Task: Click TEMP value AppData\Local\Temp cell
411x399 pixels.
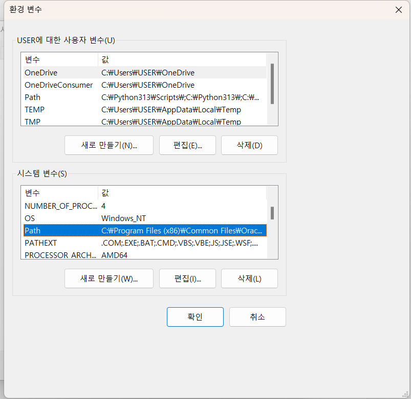Action: click(x=171, y=110)
